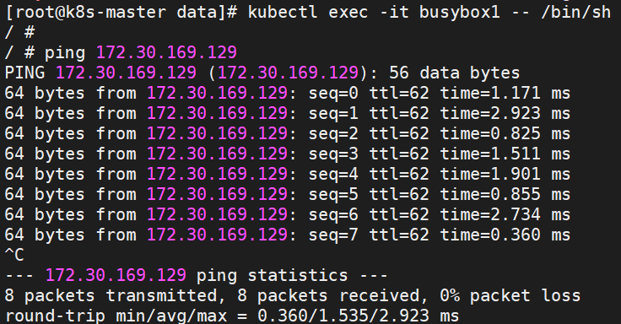Click the ^C interrupt line

click(14, 255)
